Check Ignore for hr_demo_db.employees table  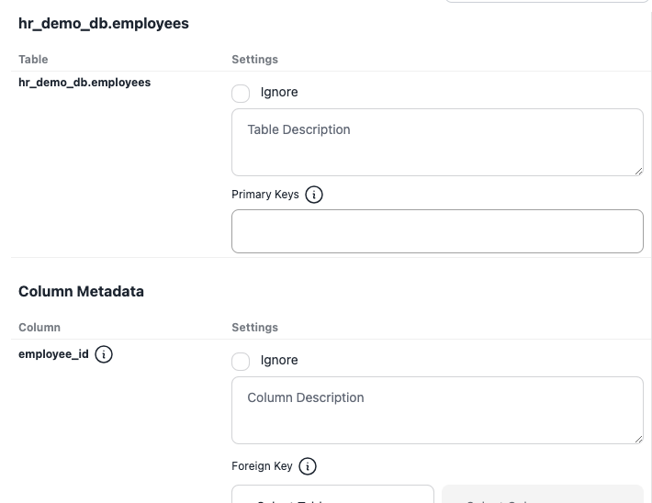click(x=241, y=93)
